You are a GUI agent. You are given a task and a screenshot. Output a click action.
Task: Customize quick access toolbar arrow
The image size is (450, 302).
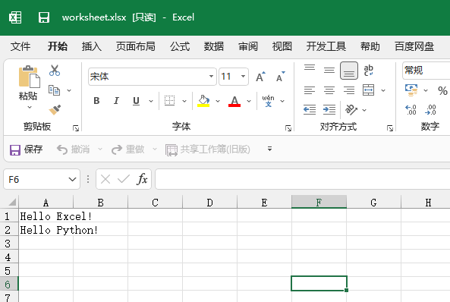(x=269, y=149)
